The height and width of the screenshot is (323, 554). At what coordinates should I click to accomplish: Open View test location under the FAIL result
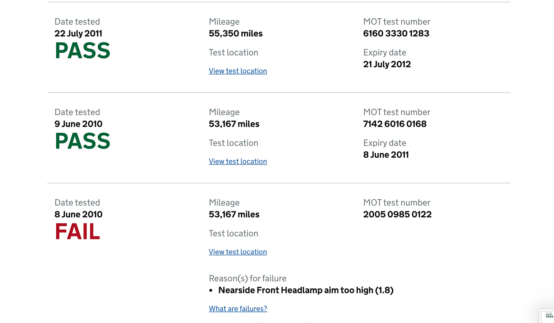238,252
